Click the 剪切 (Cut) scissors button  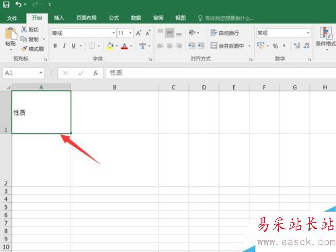click(30, 30)
